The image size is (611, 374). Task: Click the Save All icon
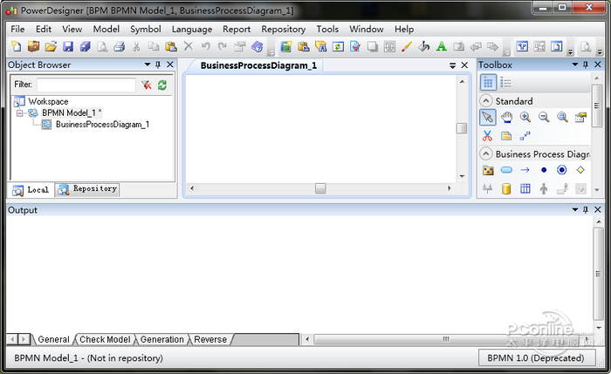[x=85, y=47]
